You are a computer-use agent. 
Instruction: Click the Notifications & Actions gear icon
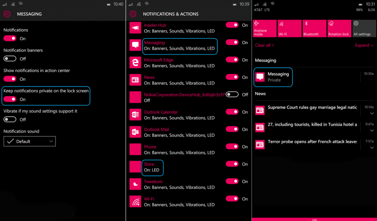coord(133,14)
